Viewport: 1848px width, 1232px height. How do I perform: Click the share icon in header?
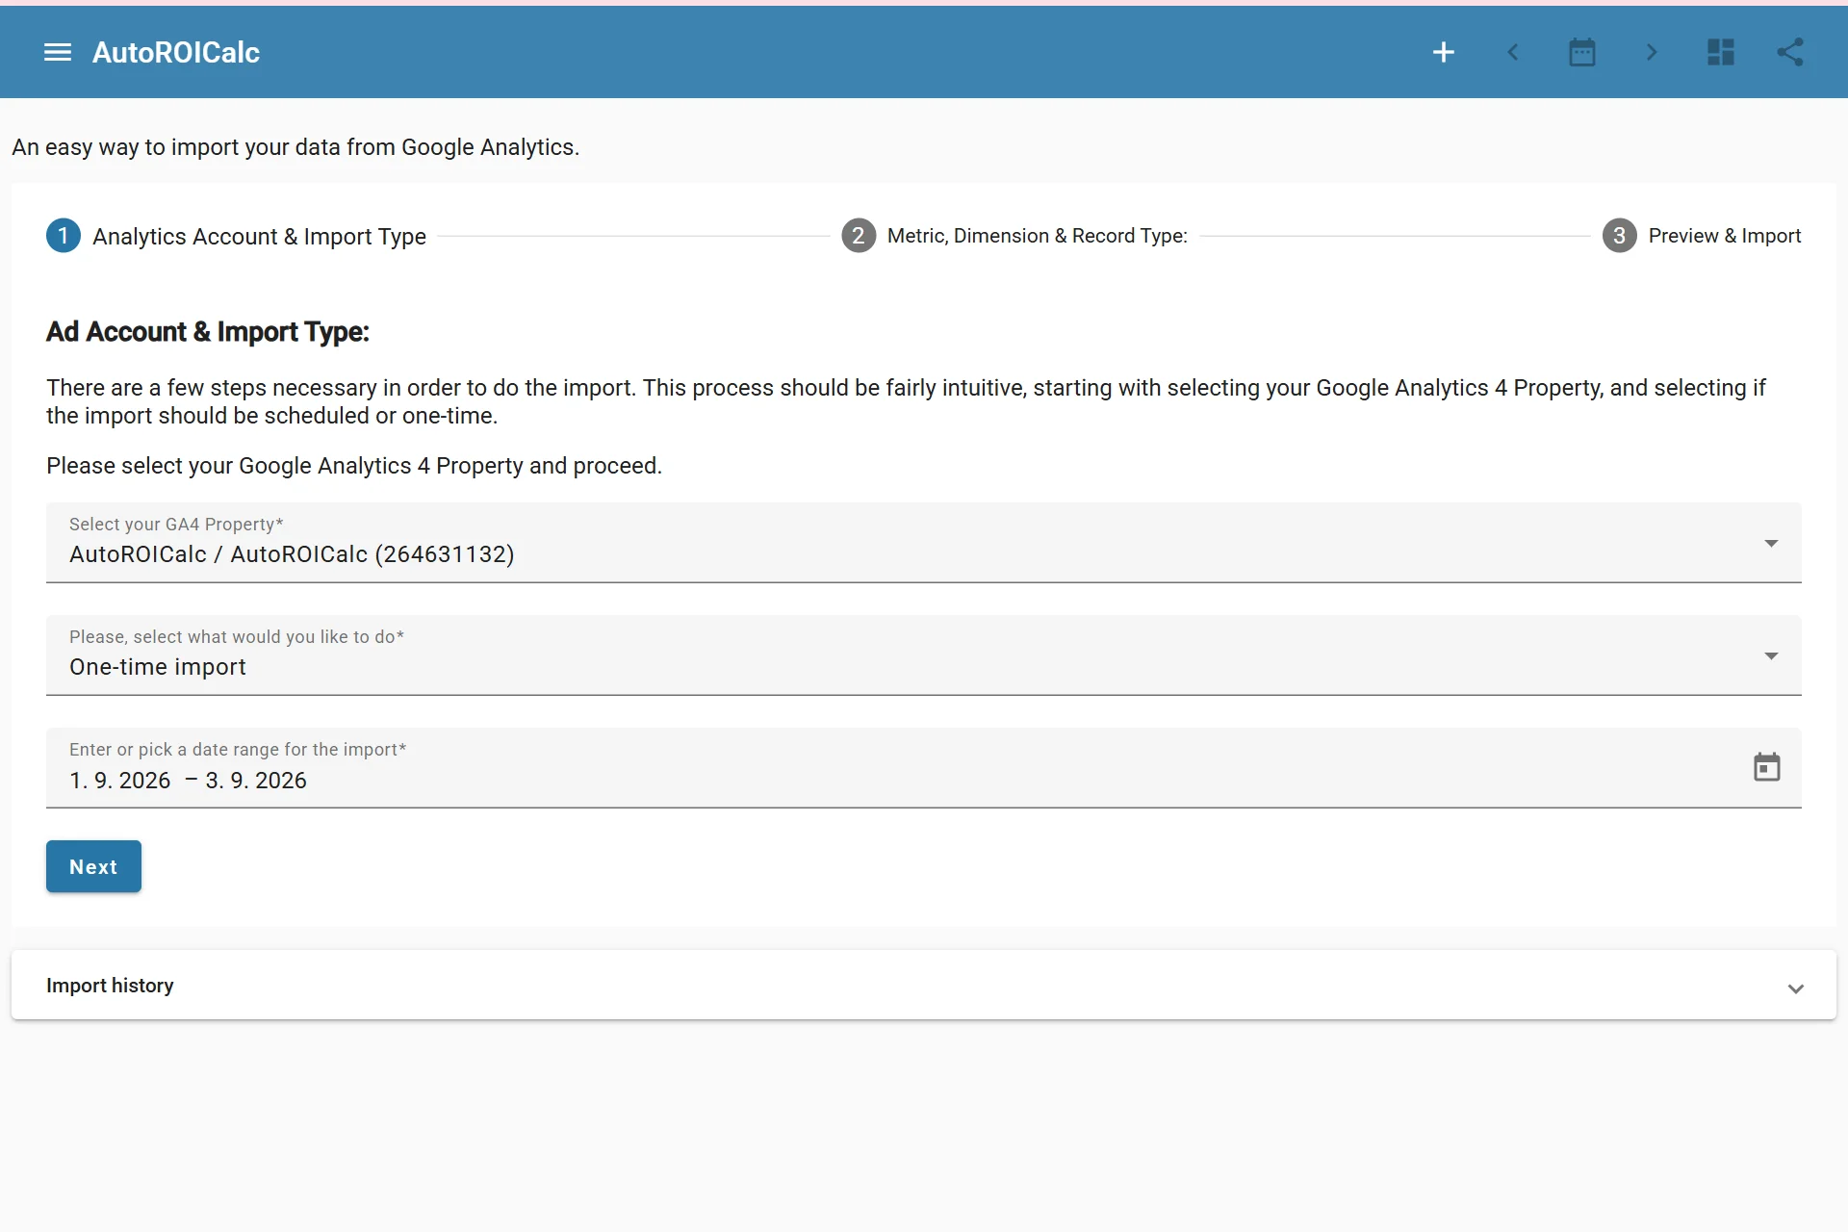pos(1790,52)
